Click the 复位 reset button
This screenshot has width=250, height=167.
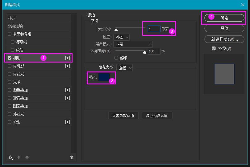(x=224, y=28)
